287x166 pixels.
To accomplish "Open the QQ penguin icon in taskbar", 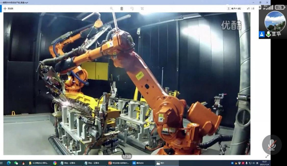I will tap(23, 163).
